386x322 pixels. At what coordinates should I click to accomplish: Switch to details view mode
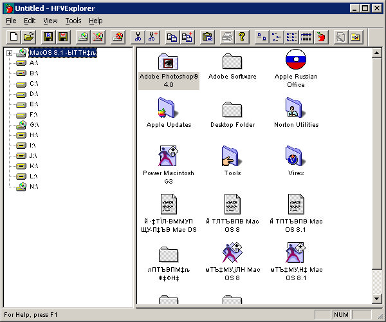coord(306,37)
